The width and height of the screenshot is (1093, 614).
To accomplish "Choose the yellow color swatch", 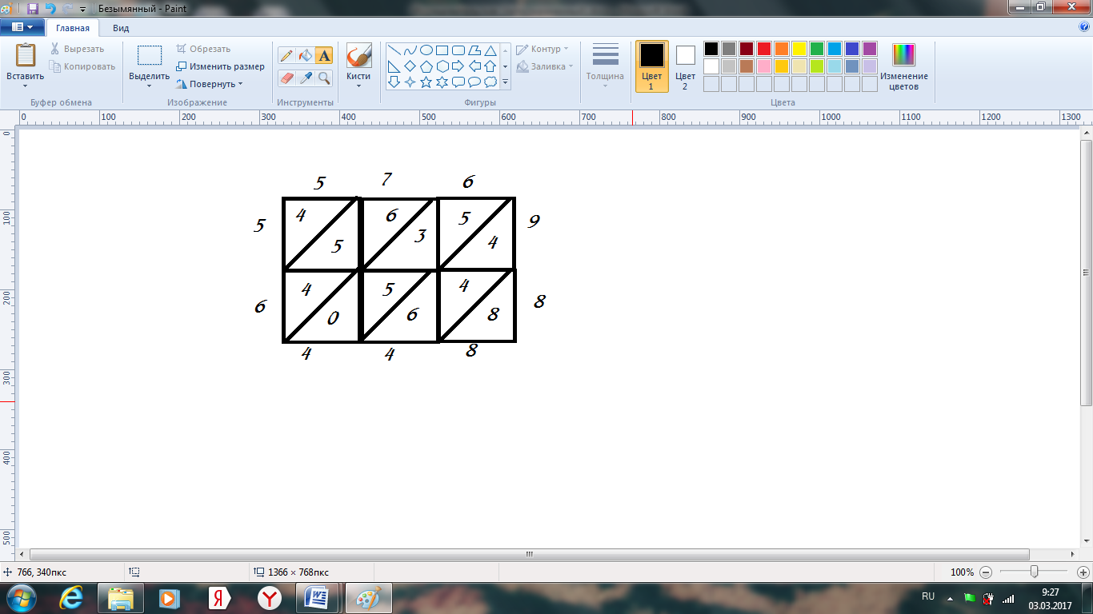I will (799, 49).
